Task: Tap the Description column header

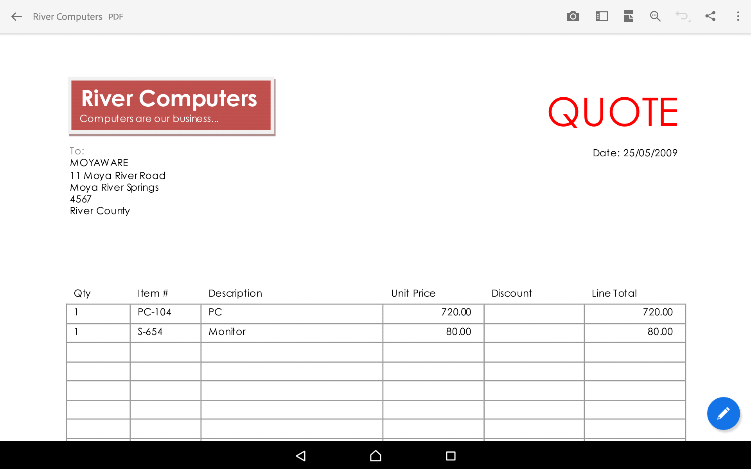Action: point(235,294)
